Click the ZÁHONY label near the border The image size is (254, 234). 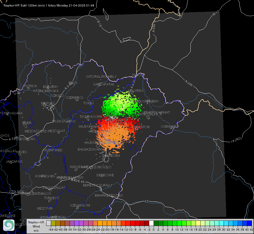pos(138,75)
